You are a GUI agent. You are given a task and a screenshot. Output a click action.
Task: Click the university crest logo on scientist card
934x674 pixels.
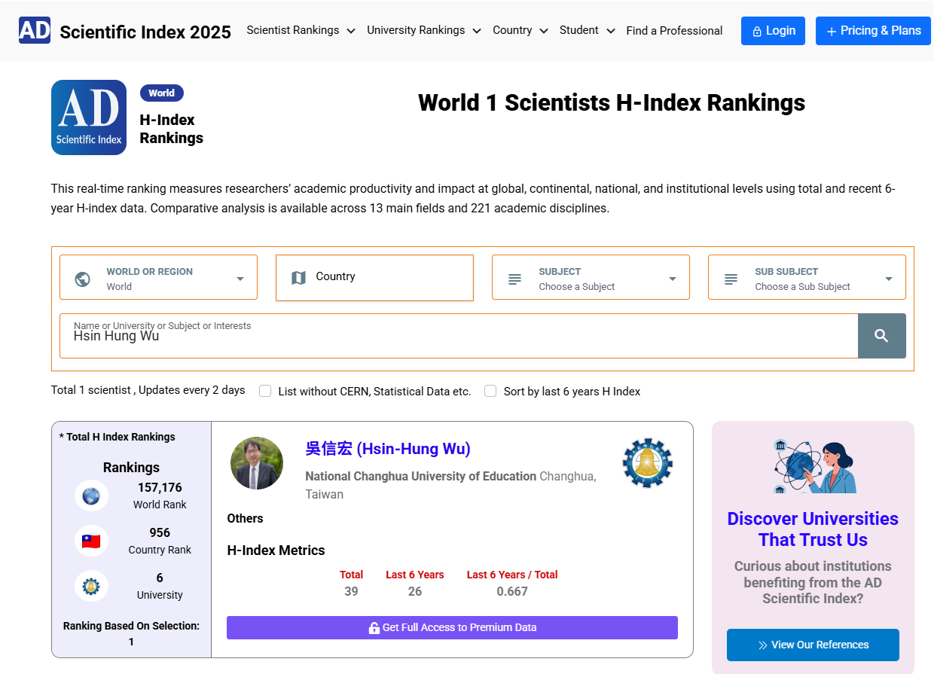(648, 463)
